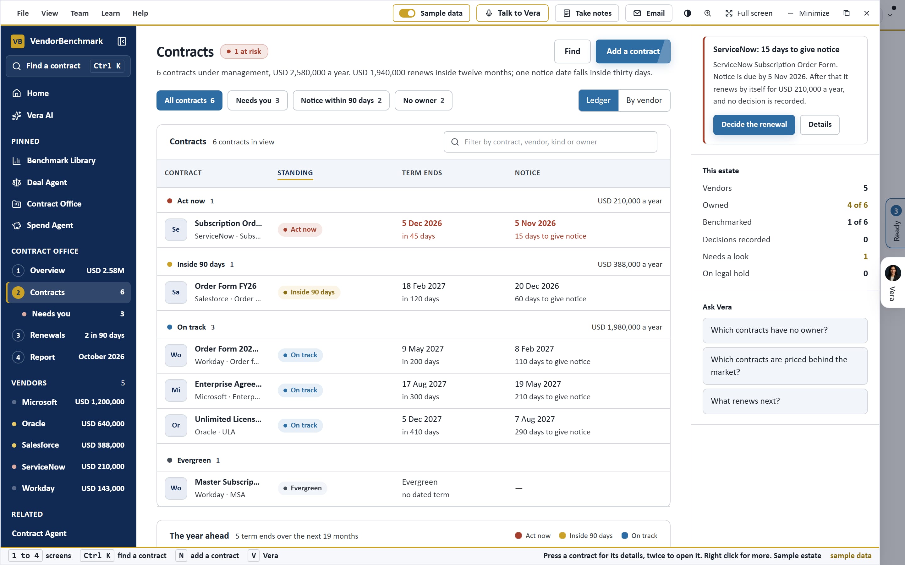
Task: Filter by No owner 2
Action: tap(423, 100)
